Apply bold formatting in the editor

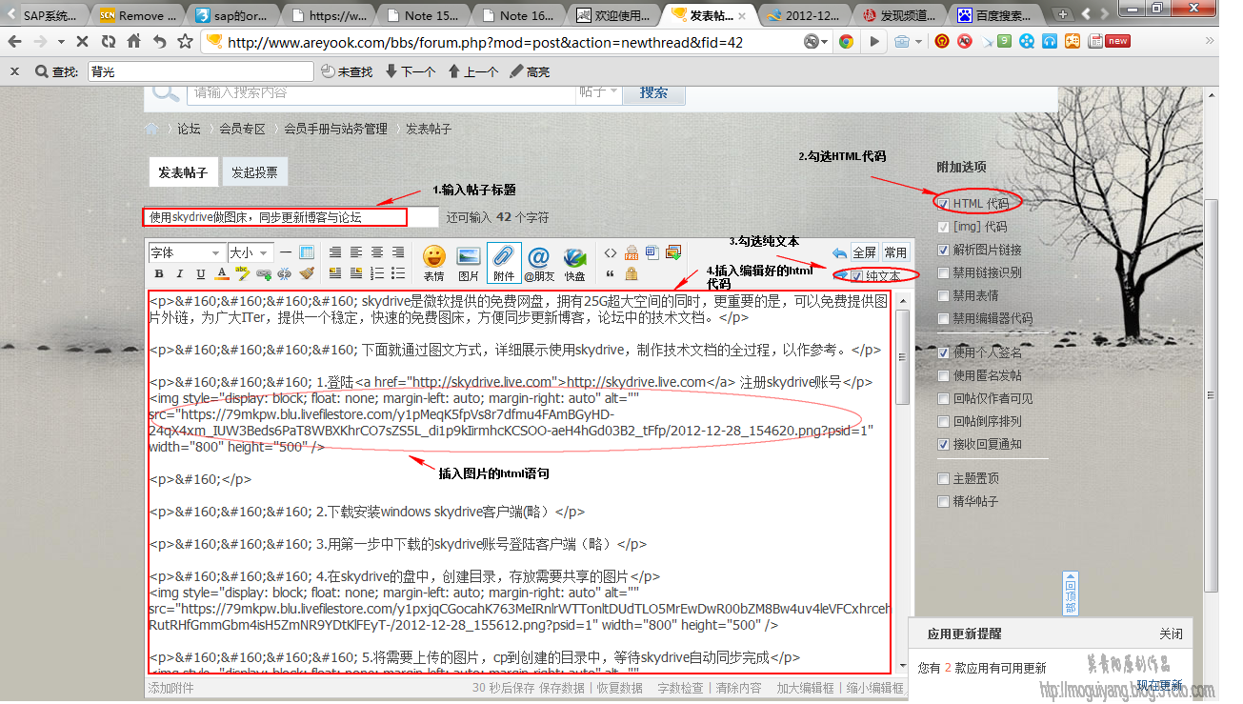[159, 273]
